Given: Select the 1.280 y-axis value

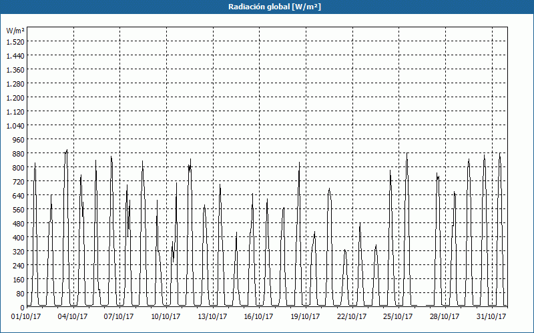Looking at the screenshot, I should click(x=15, y=84).
